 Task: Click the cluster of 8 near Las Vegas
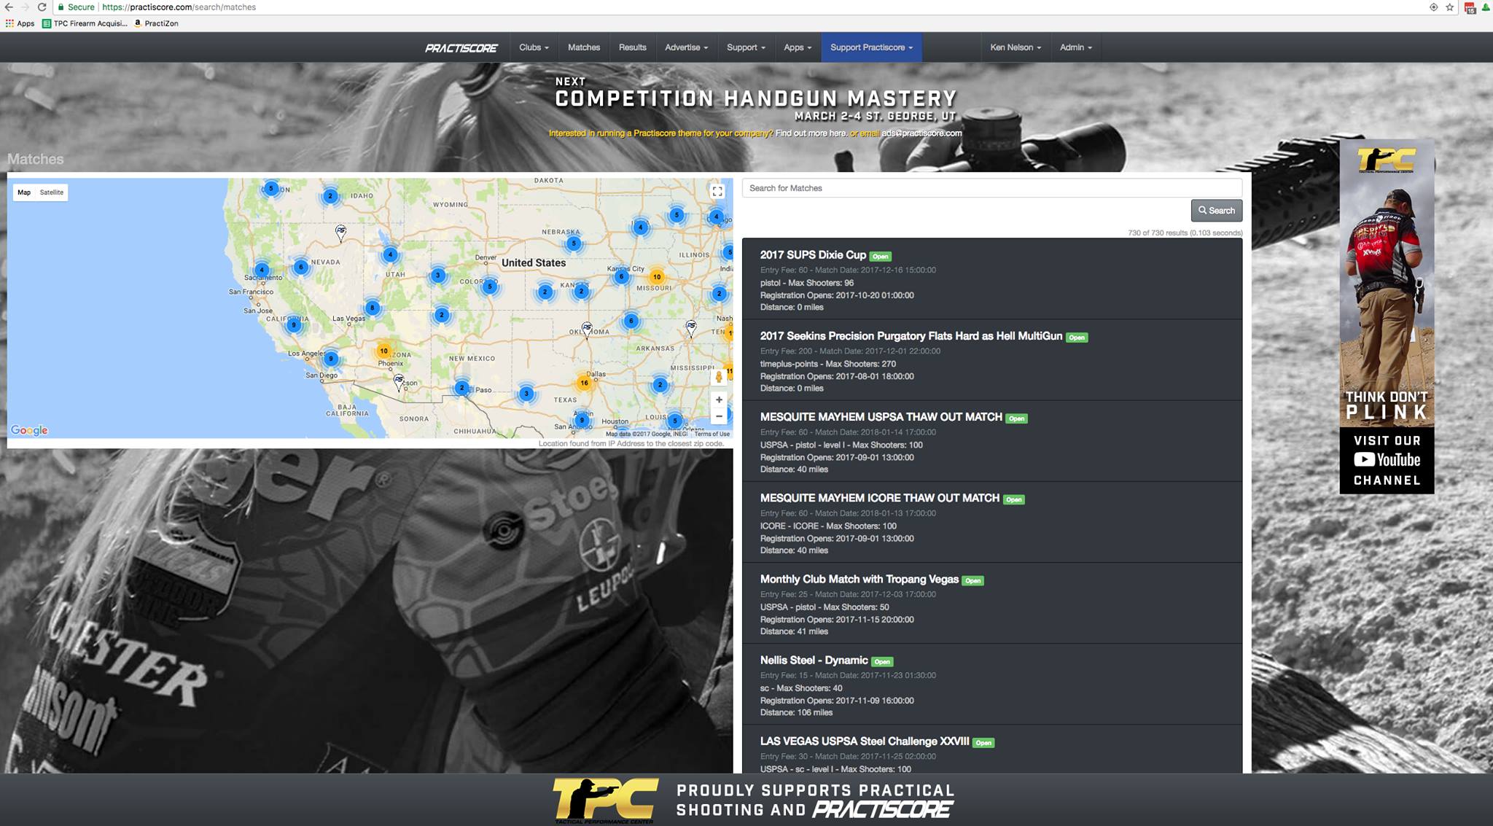(372, 308)
